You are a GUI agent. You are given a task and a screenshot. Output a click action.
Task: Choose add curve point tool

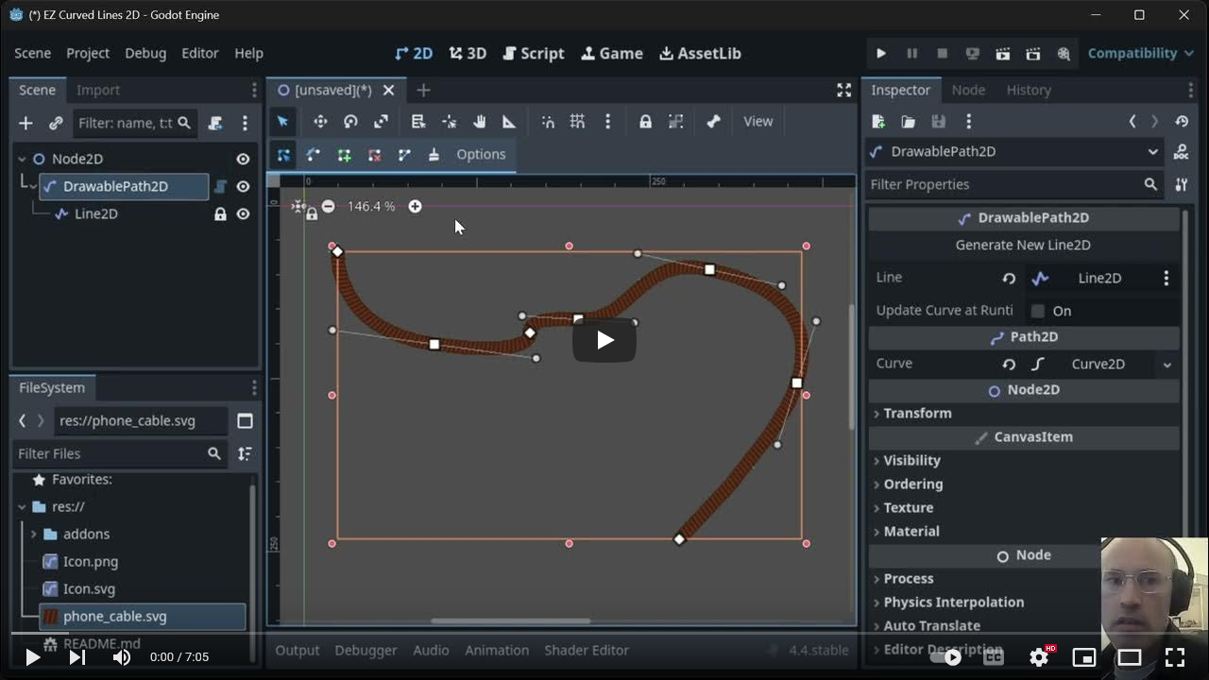[x=344, y=155]
